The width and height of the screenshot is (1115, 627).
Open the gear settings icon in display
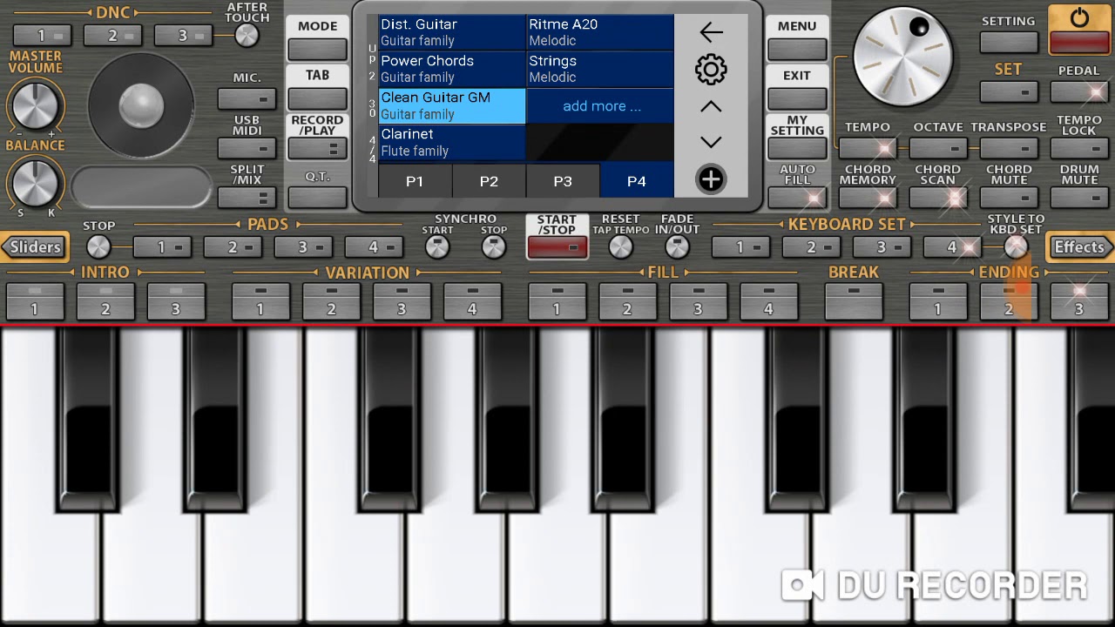(711, 70)
